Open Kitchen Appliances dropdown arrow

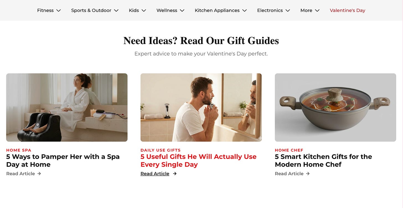[244, 11]
